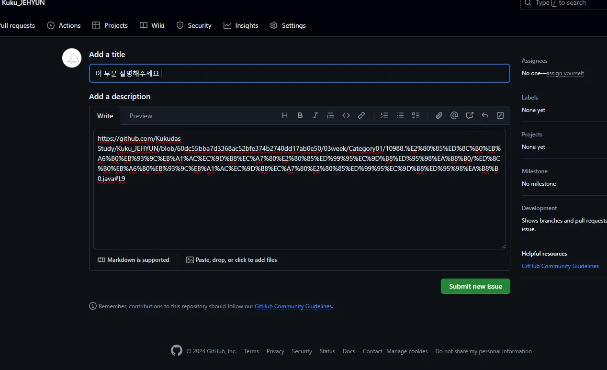
Task: Open Privacy link in footer
Action: click(275, 351)
